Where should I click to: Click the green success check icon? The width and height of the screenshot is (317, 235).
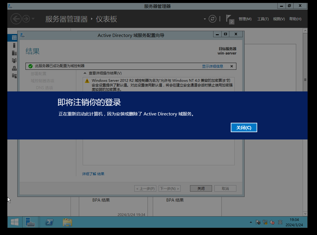pos(30,66)
